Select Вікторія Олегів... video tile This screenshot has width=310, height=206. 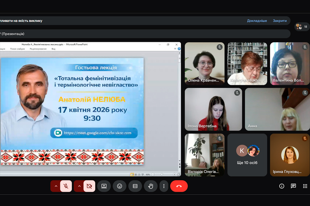tap(205, 155)
